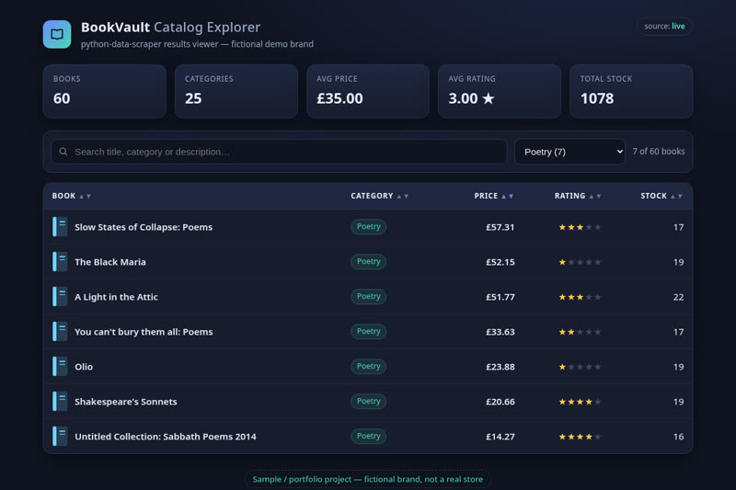The width and height of the screenshot is (736, 490).
Task: Click the search magnifier icon
Action: click(x=63, y=152)
